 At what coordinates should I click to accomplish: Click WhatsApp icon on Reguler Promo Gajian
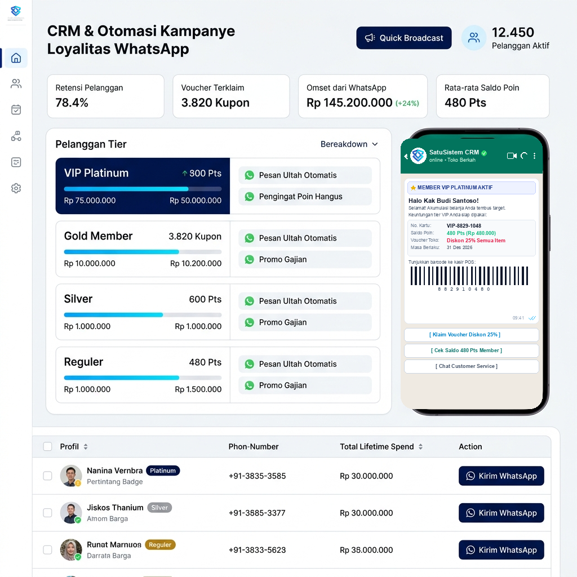coord(250,385)
